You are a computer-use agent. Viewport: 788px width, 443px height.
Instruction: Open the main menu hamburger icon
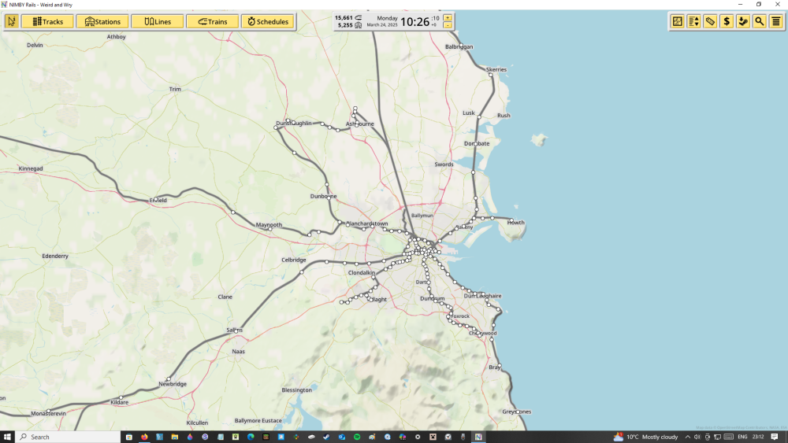(x=776, y=21)
